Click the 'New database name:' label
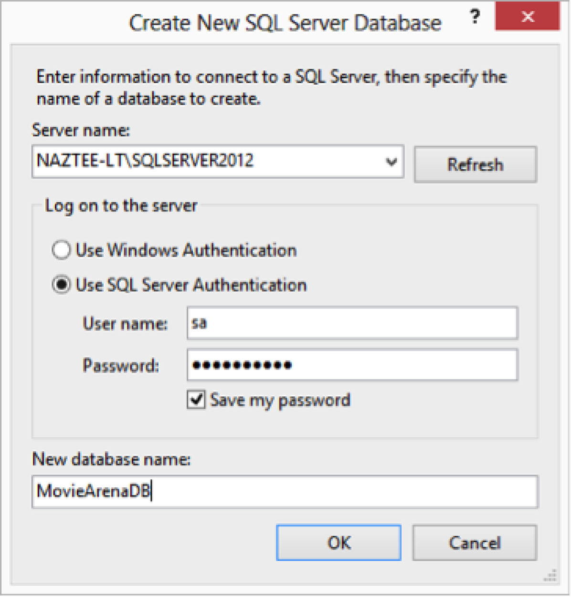This screenshot has width=571, height=597. (x=111, y=459)
